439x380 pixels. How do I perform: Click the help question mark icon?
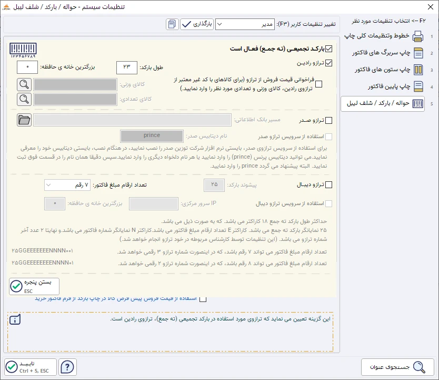(x=67, y=367)
